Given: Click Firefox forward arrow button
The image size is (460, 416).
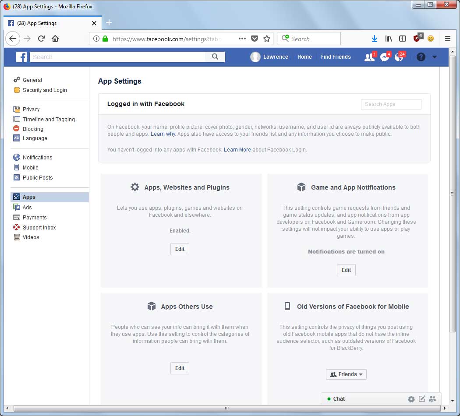Looking at the screenshot, I should (x=27, y=39).
